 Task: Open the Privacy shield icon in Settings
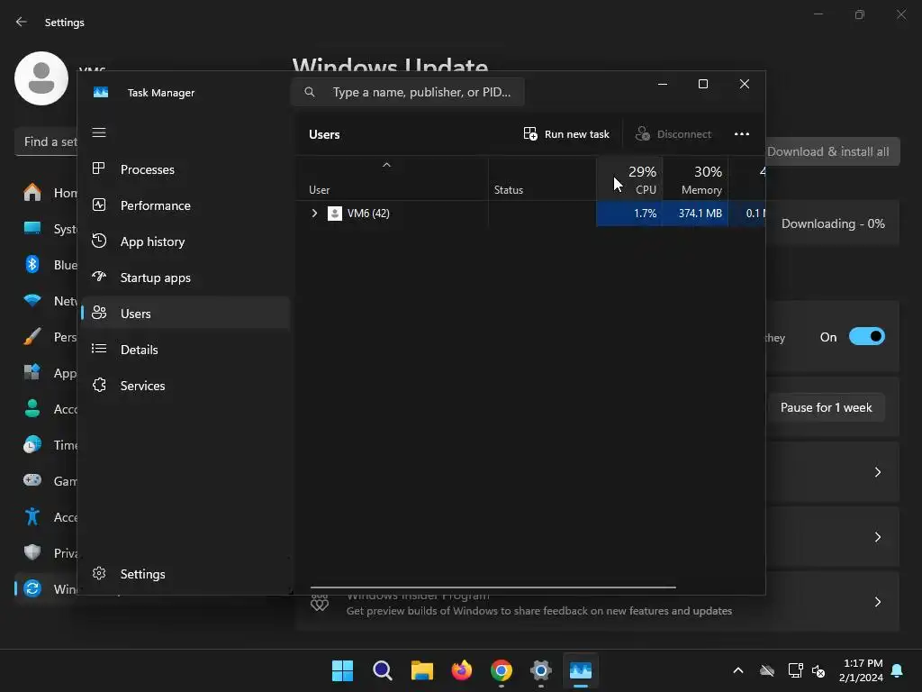[x=32, y=552]
